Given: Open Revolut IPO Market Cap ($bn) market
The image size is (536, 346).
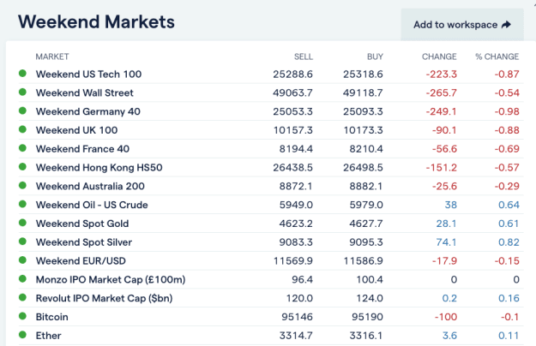Looking at the screenshot, I should coord(104,298).
